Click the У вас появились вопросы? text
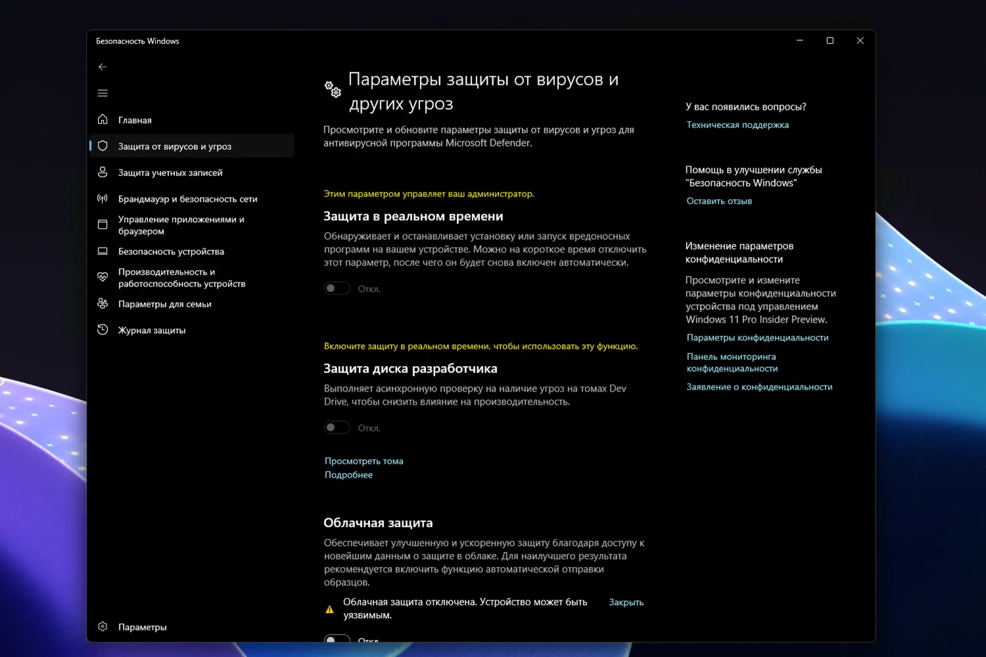This screenshot has height=657, width=986. pos(745,106)
